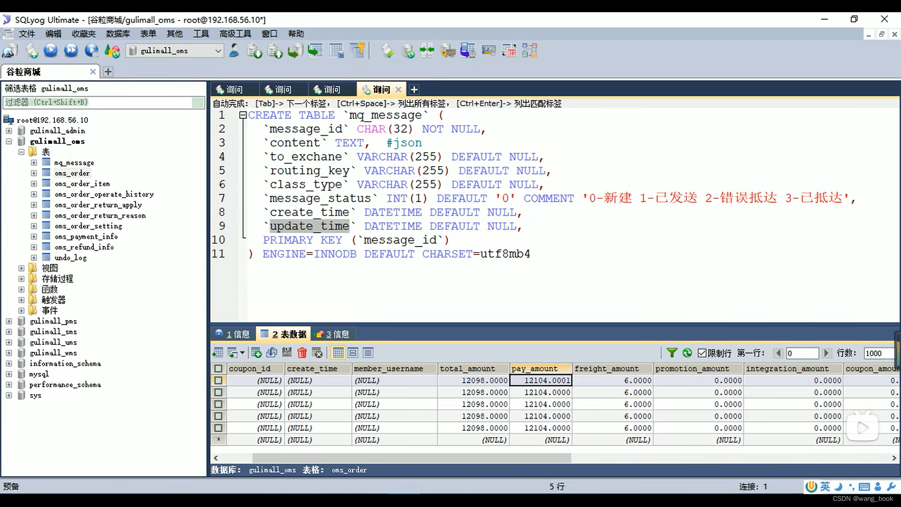The image size is (901, 507).
Task: Open the 文件 menu
Action: pos(27,34)
